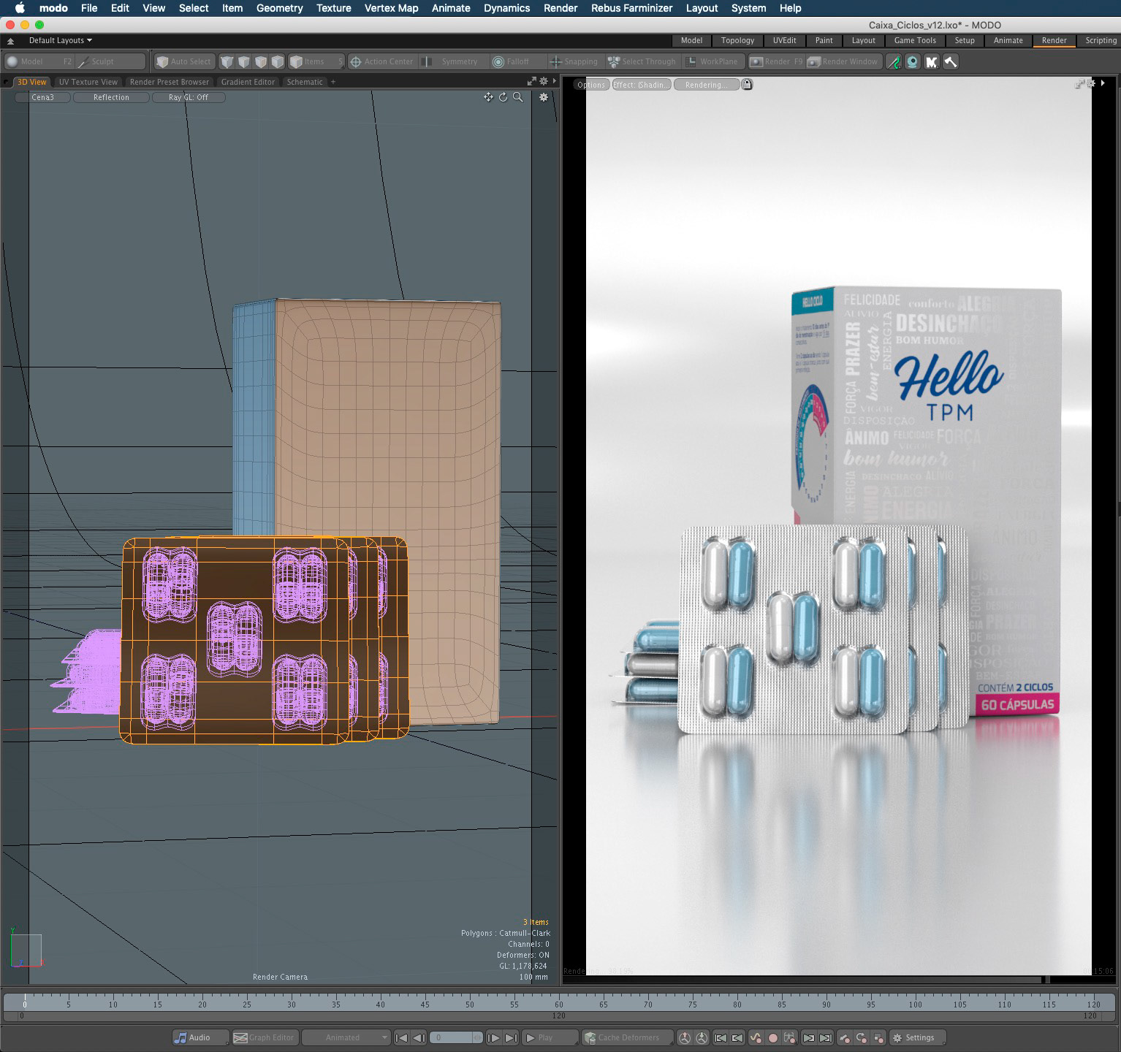Click render preview Options button
1121x1052 pixels.
[591, 85]
